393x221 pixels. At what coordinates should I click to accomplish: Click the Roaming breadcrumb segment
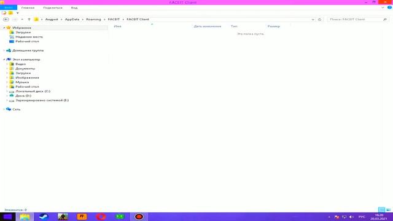(93, 19)
